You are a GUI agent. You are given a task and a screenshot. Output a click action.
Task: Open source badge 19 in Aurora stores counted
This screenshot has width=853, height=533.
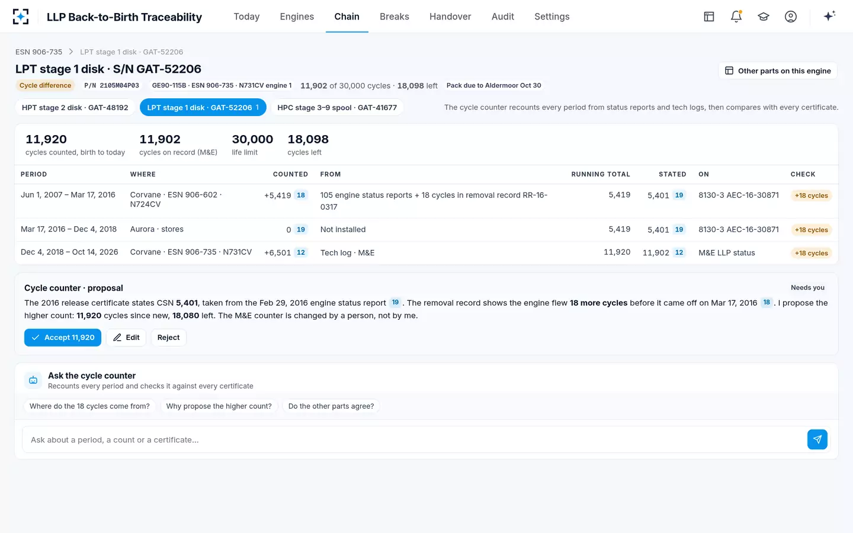pos(301,230)
